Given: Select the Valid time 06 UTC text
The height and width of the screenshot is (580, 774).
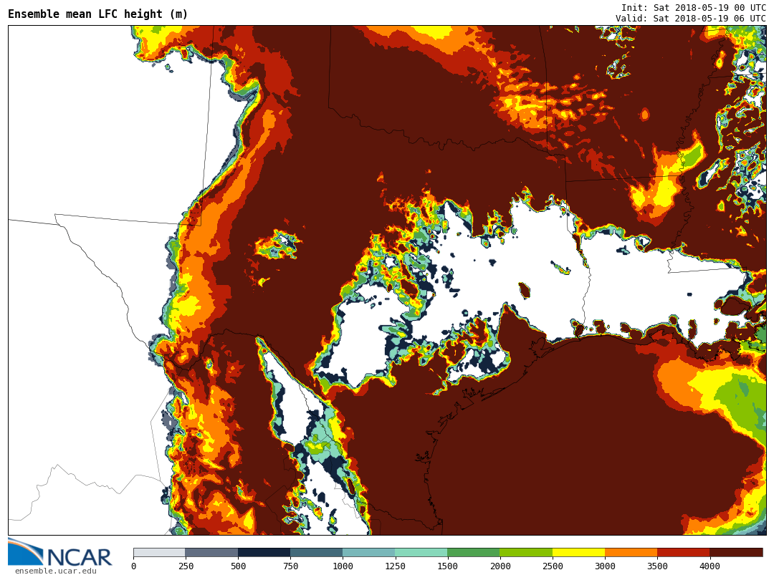Looking at the screenshot, I should click(690, 18).
